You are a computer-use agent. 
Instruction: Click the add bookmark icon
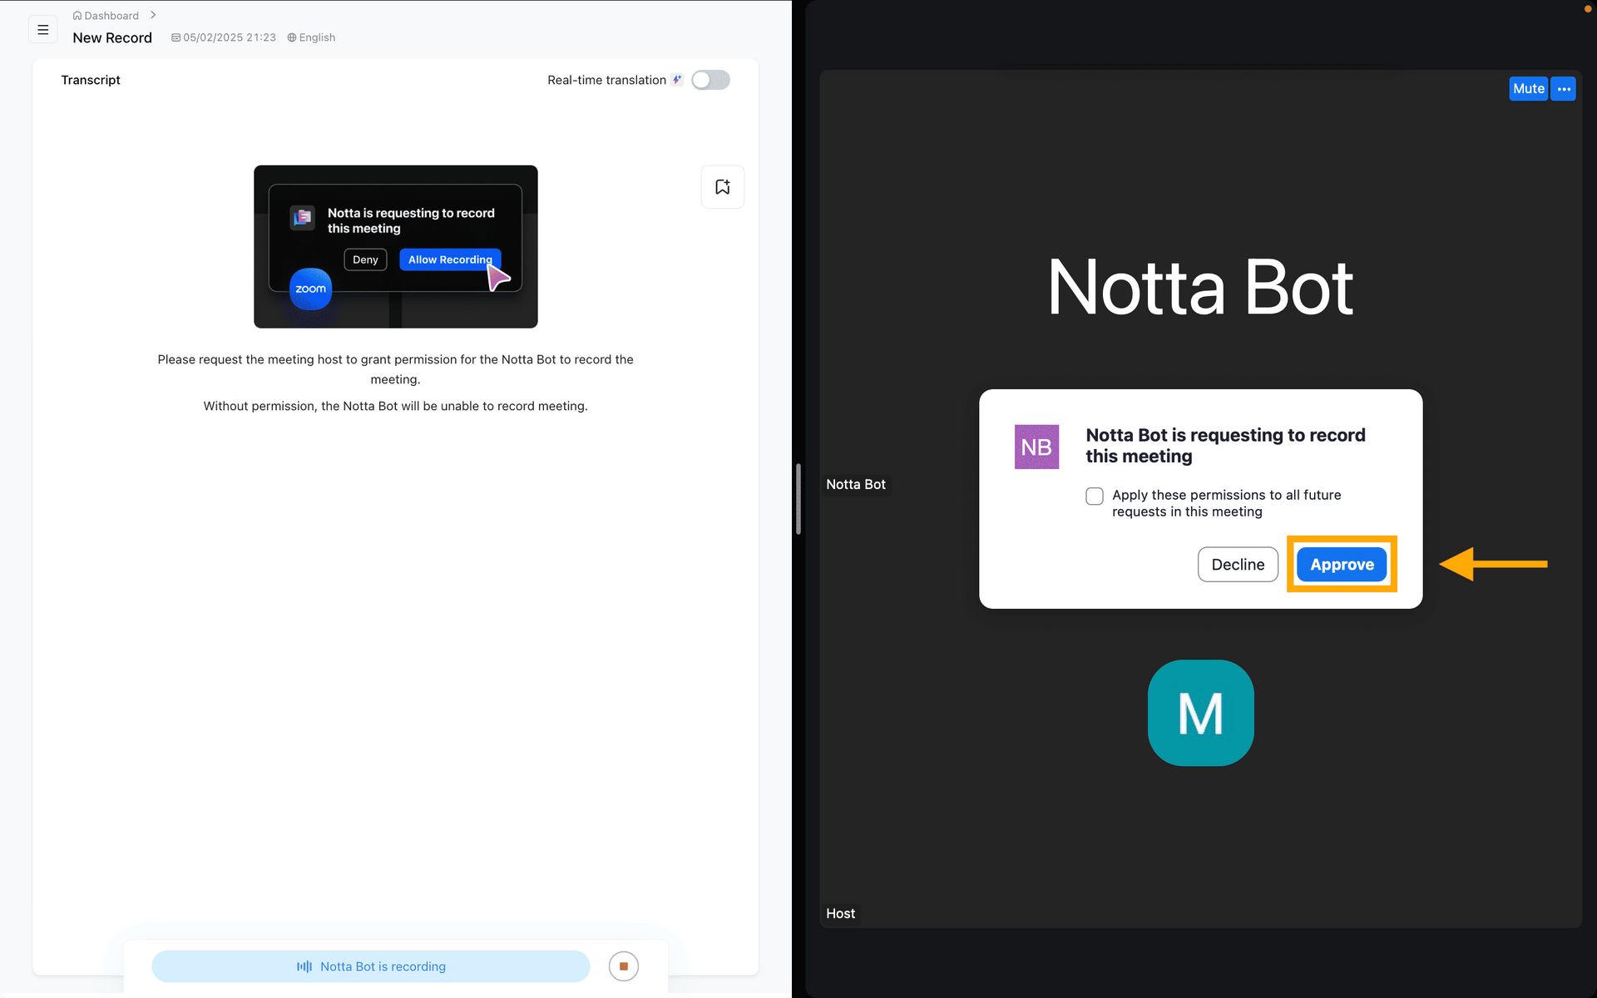tap(722, 187)
